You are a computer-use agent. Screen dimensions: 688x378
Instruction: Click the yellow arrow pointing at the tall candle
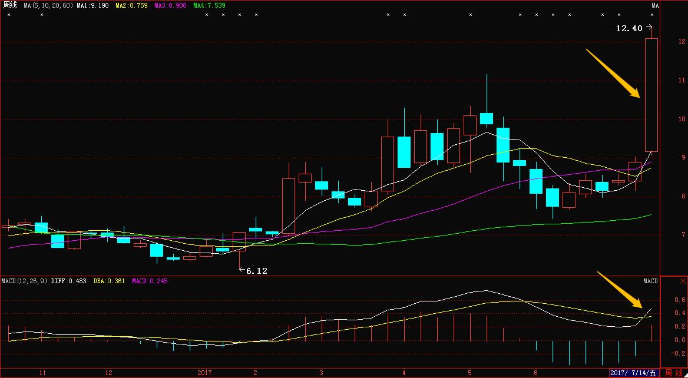[613, 74]
